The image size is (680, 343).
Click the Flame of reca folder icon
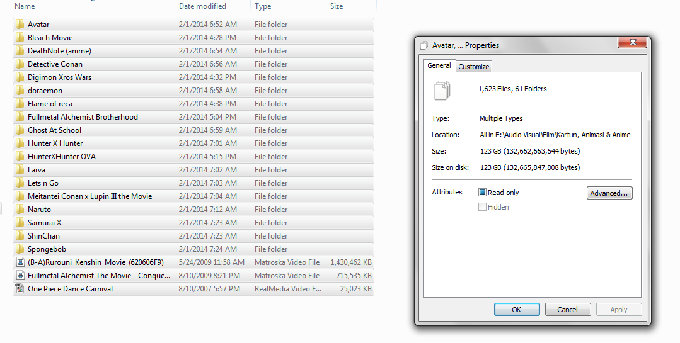(x=20, y=103)
